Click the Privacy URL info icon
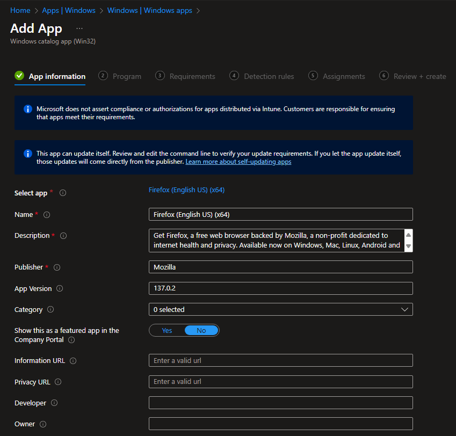456x436 pixels. pyautogui.click(x=58, y=382)
